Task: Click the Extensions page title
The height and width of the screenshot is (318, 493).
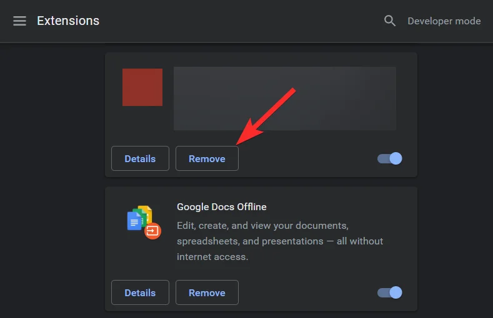Action: tap(68, 21)
